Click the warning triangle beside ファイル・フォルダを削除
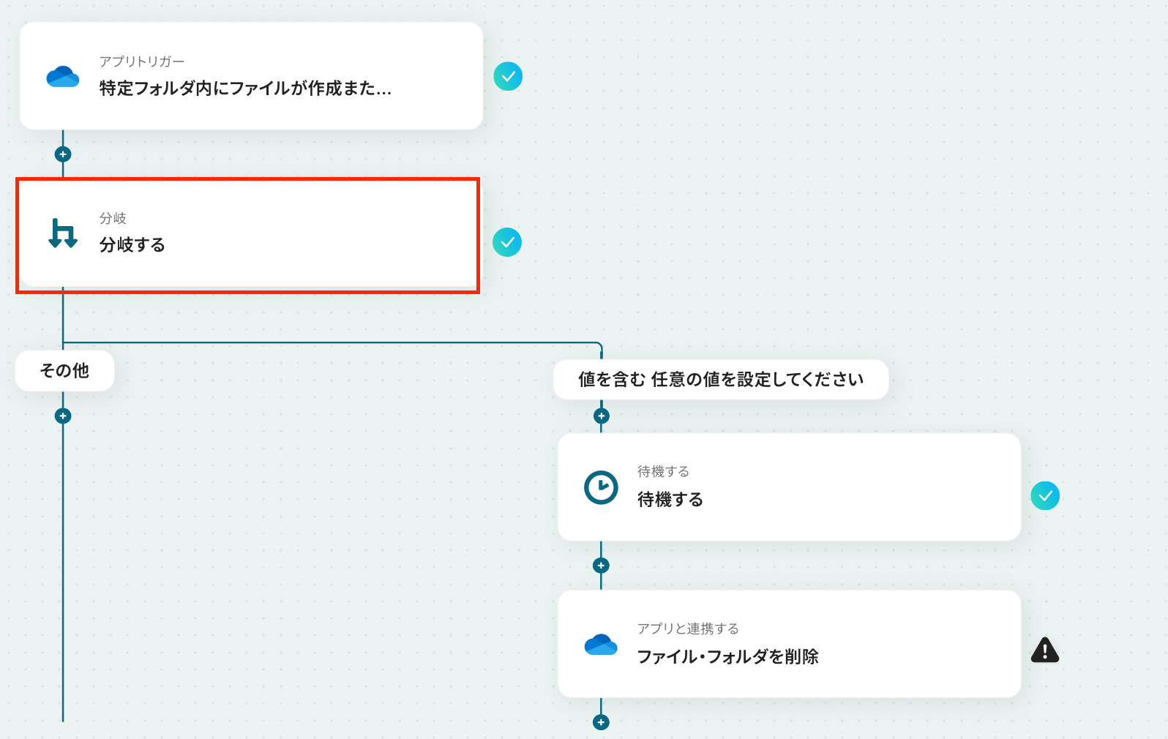1168x739 pixels. pyautogui.click(x=1044, y=650)
